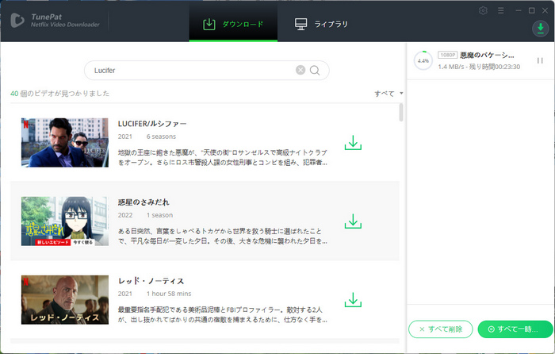
Task: Click the results list scrollbar
Action: point(401,113)
